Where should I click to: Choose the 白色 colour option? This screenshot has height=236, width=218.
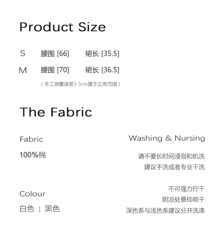tap(27, 209)
